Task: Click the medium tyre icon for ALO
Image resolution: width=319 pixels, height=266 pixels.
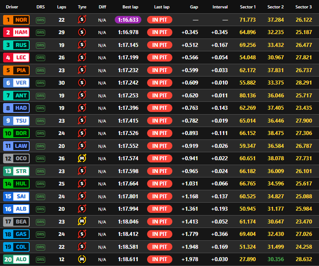Action: pyautogui.click(x=82, y=259)
